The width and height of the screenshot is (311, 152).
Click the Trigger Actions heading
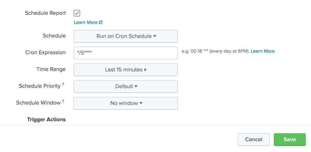tap(46, 120)
